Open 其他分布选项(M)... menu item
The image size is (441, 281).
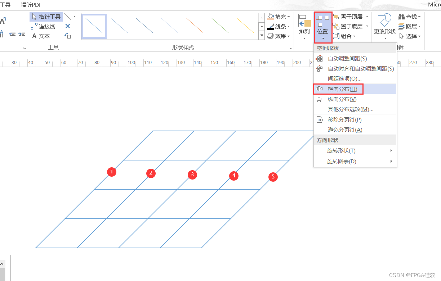[355, 109]
